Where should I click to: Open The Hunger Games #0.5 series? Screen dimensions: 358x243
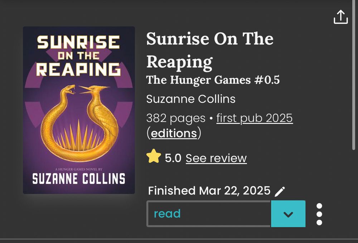[x=213, y=80]
